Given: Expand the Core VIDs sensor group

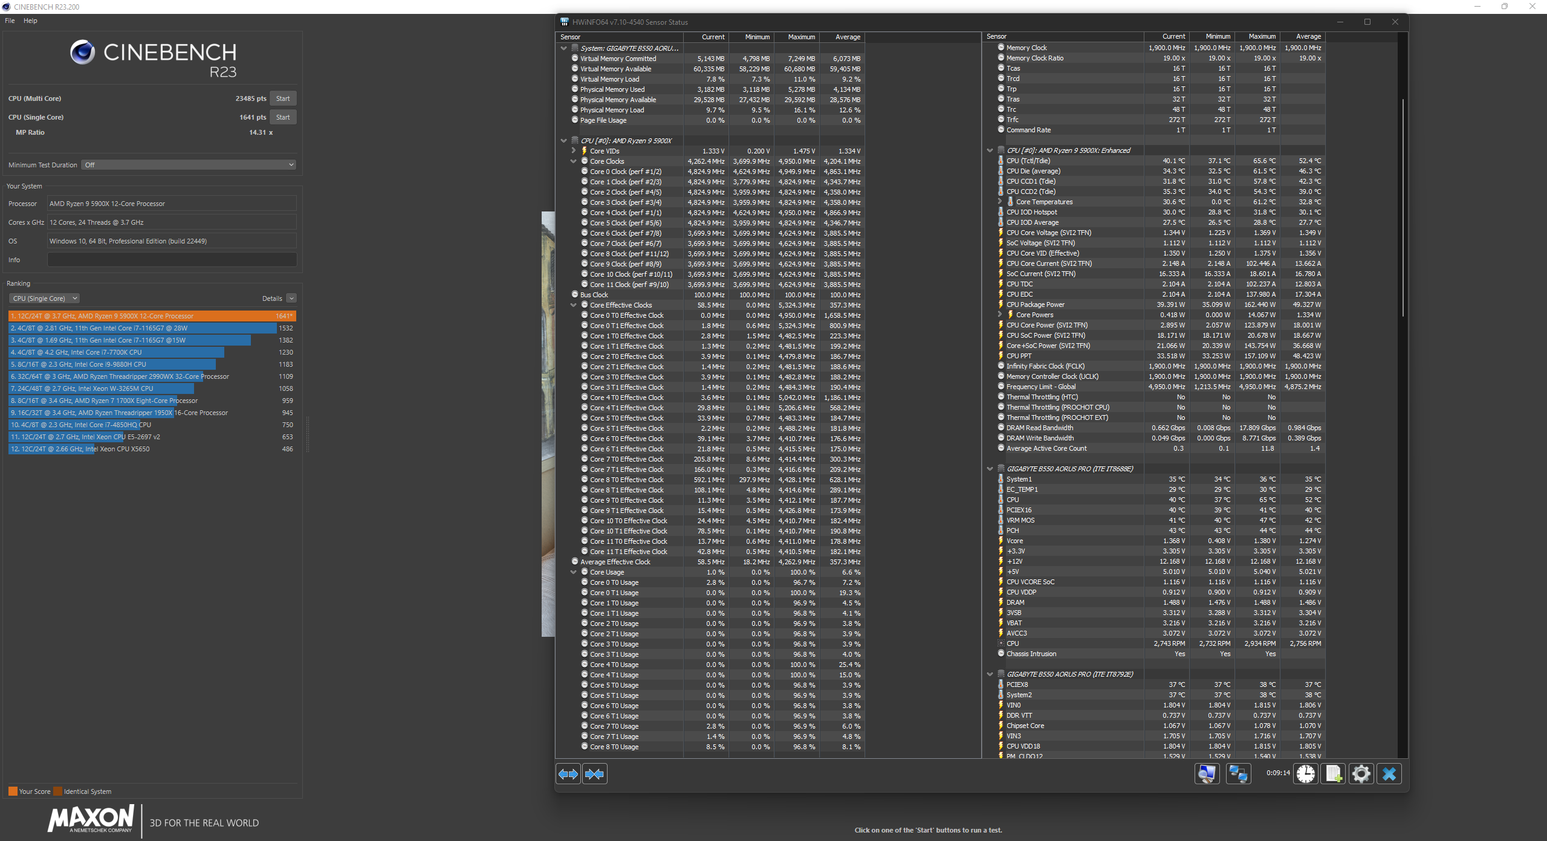Looking at the screenshot, I should point(573,151).
